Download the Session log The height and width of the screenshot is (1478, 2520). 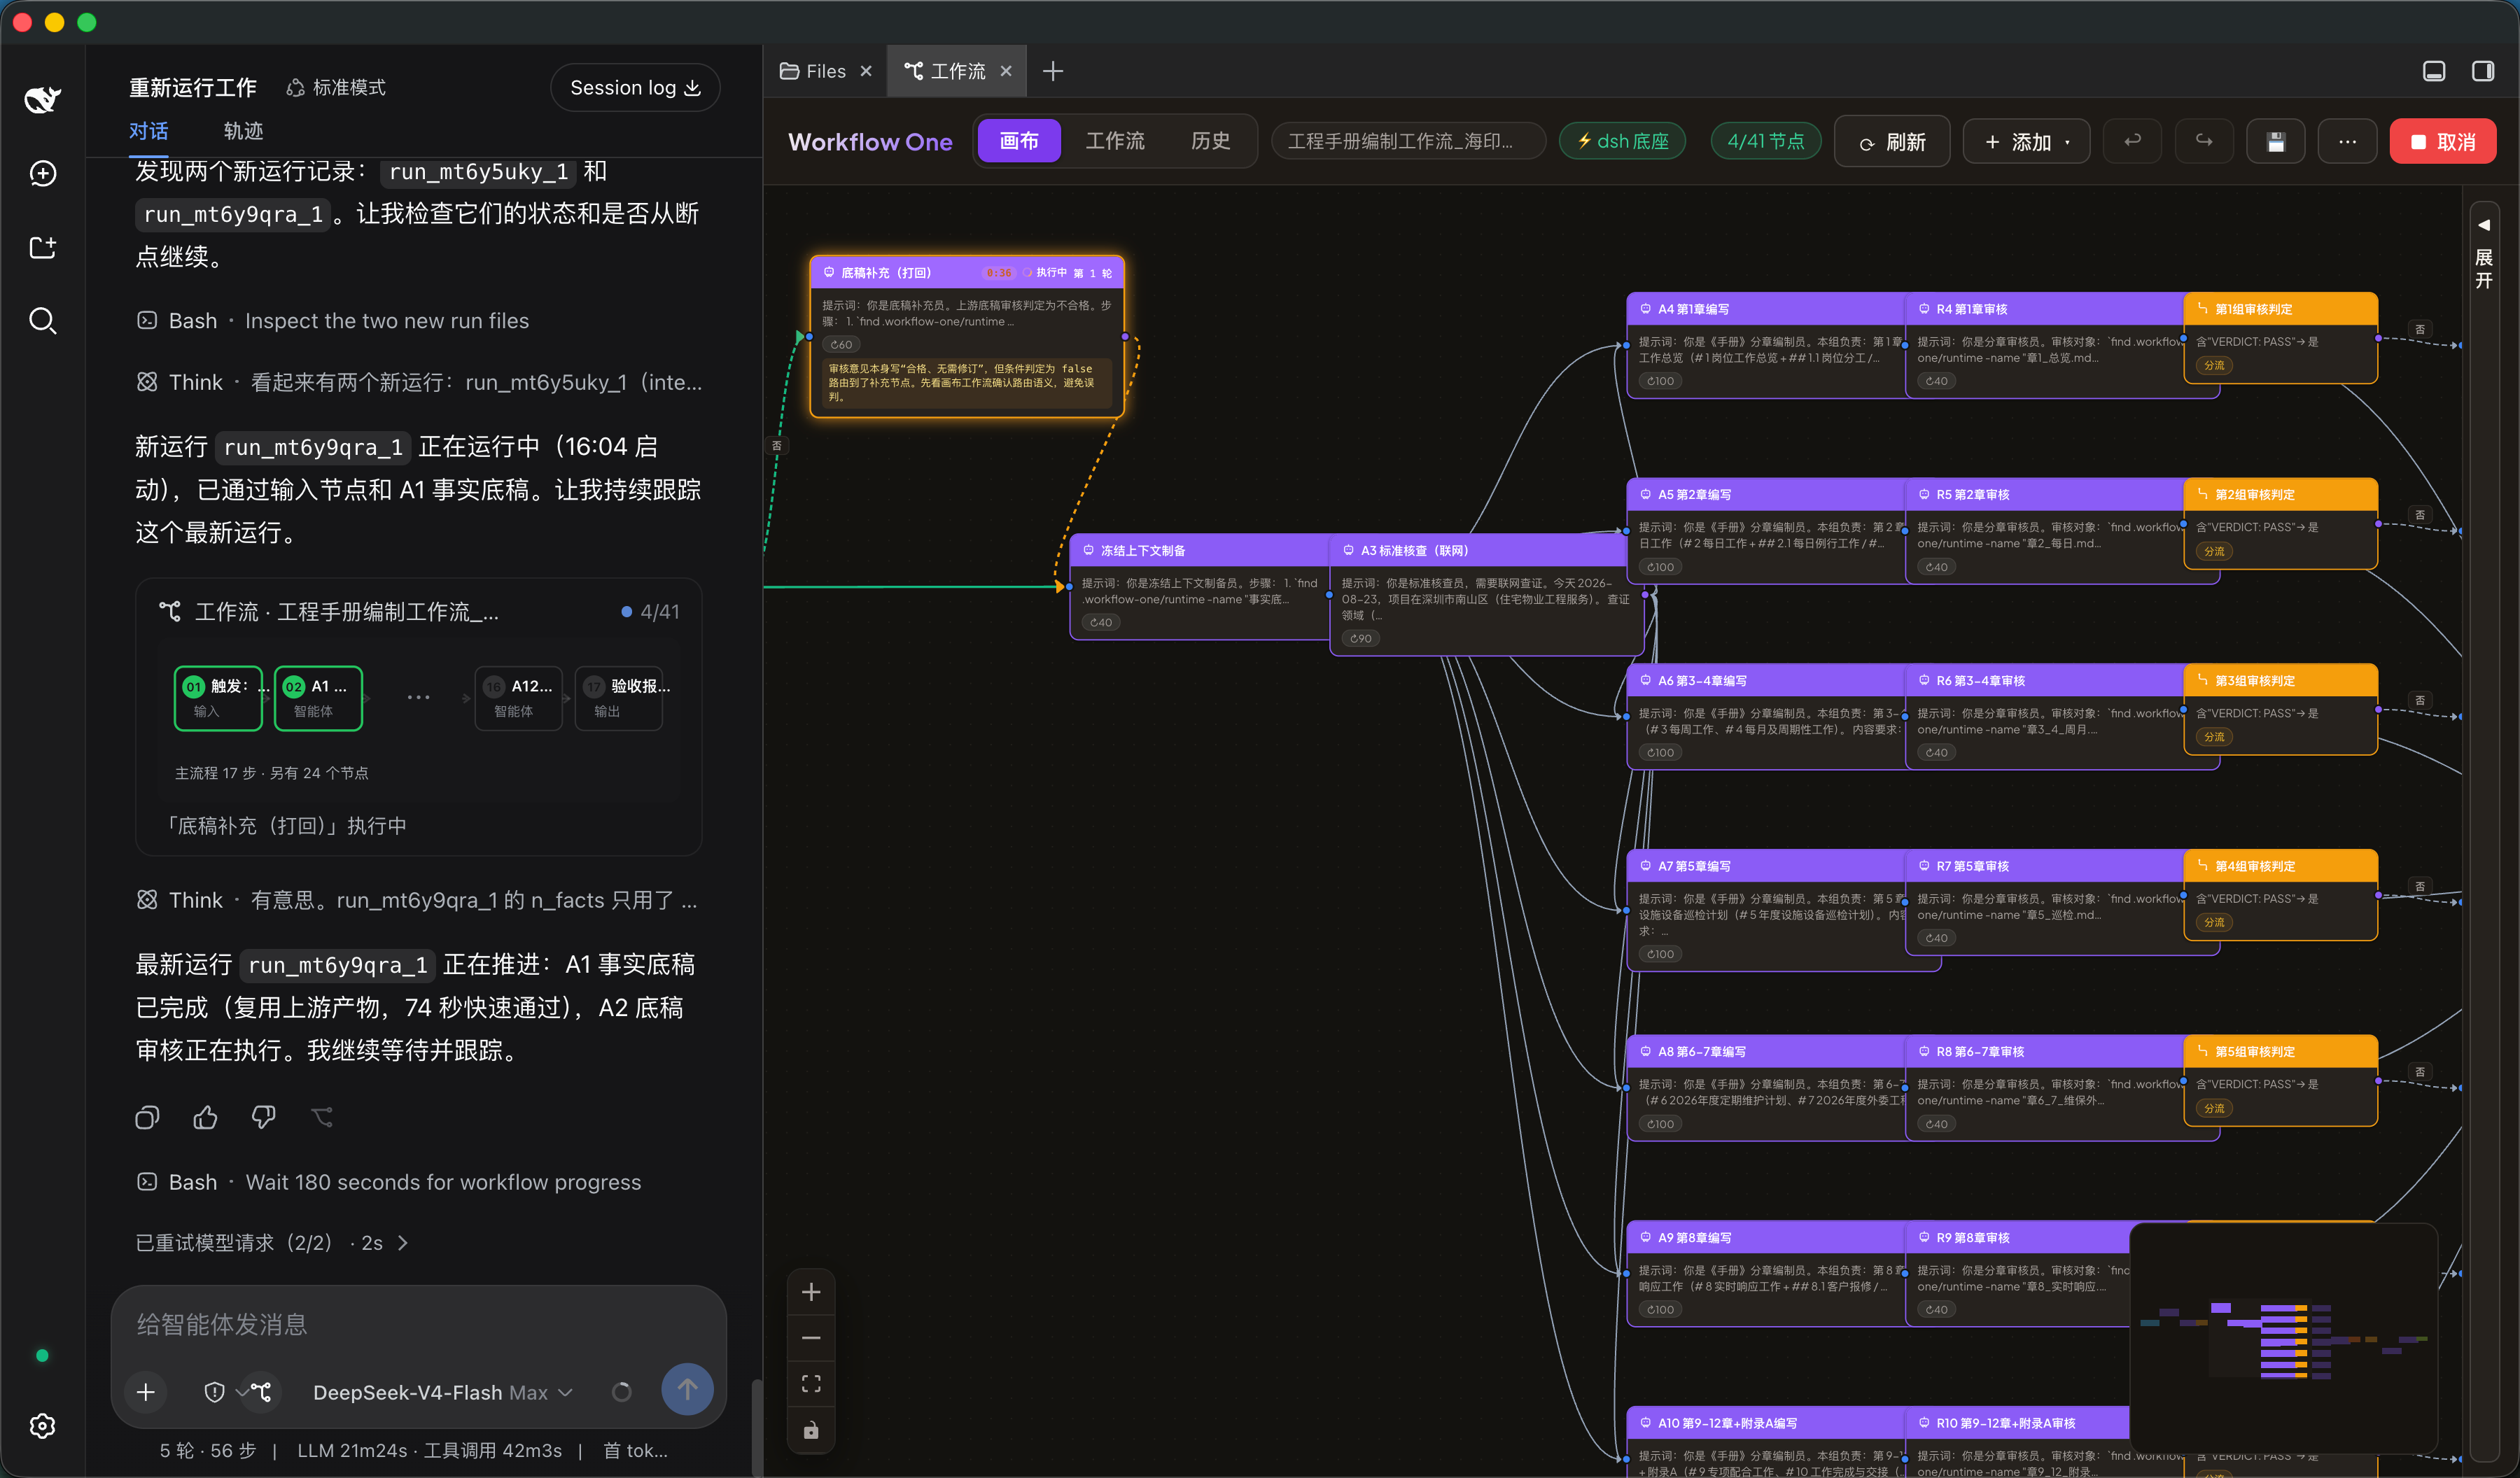(x=635, y=88)
